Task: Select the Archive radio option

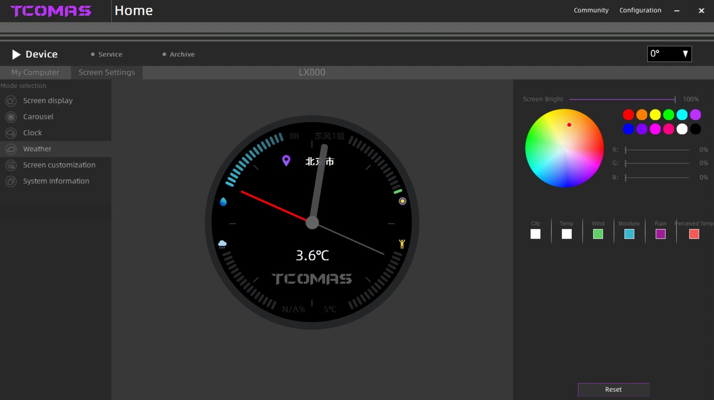Action: click(164, 54)
